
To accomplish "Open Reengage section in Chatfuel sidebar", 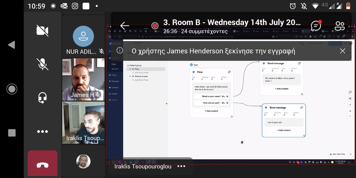I will (114, 81).
